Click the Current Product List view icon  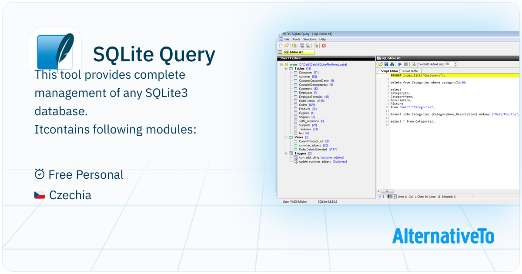[x=295, y=141]
